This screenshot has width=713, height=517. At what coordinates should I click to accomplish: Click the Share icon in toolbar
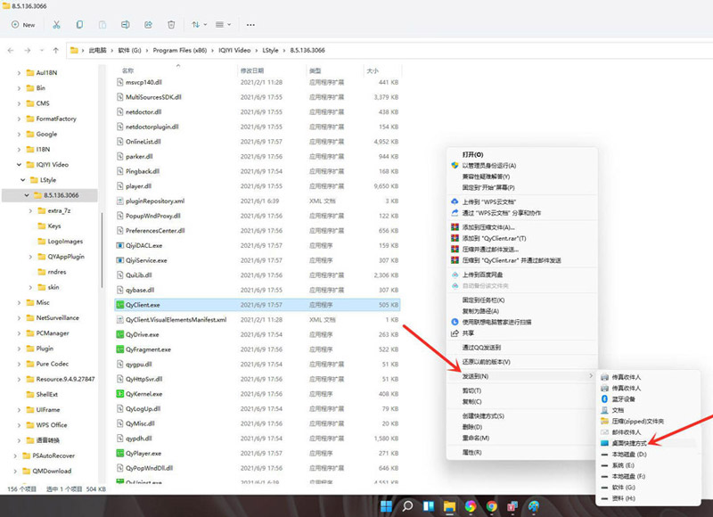[147, 25]
